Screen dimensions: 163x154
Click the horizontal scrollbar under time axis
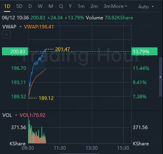80,153
